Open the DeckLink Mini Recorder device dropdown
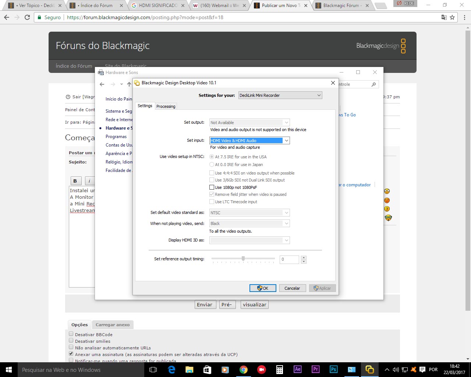The width and height of the screenshot is (471, 377). 280,95
